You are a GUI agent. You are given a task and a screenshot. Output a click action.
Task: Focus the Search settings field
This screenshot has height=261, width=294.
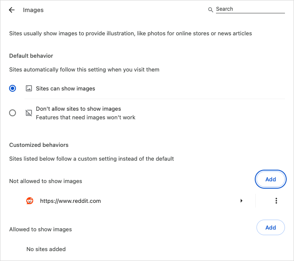[x=250, y=9]
